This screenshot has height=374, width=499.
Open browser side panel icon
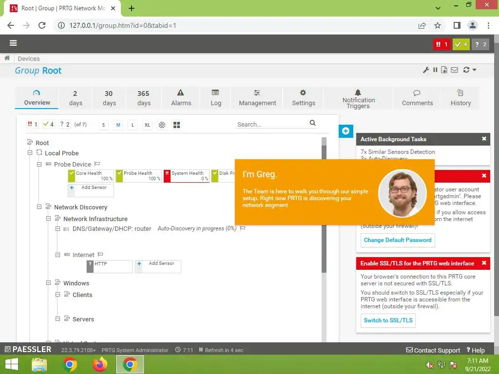coord(457,25)
